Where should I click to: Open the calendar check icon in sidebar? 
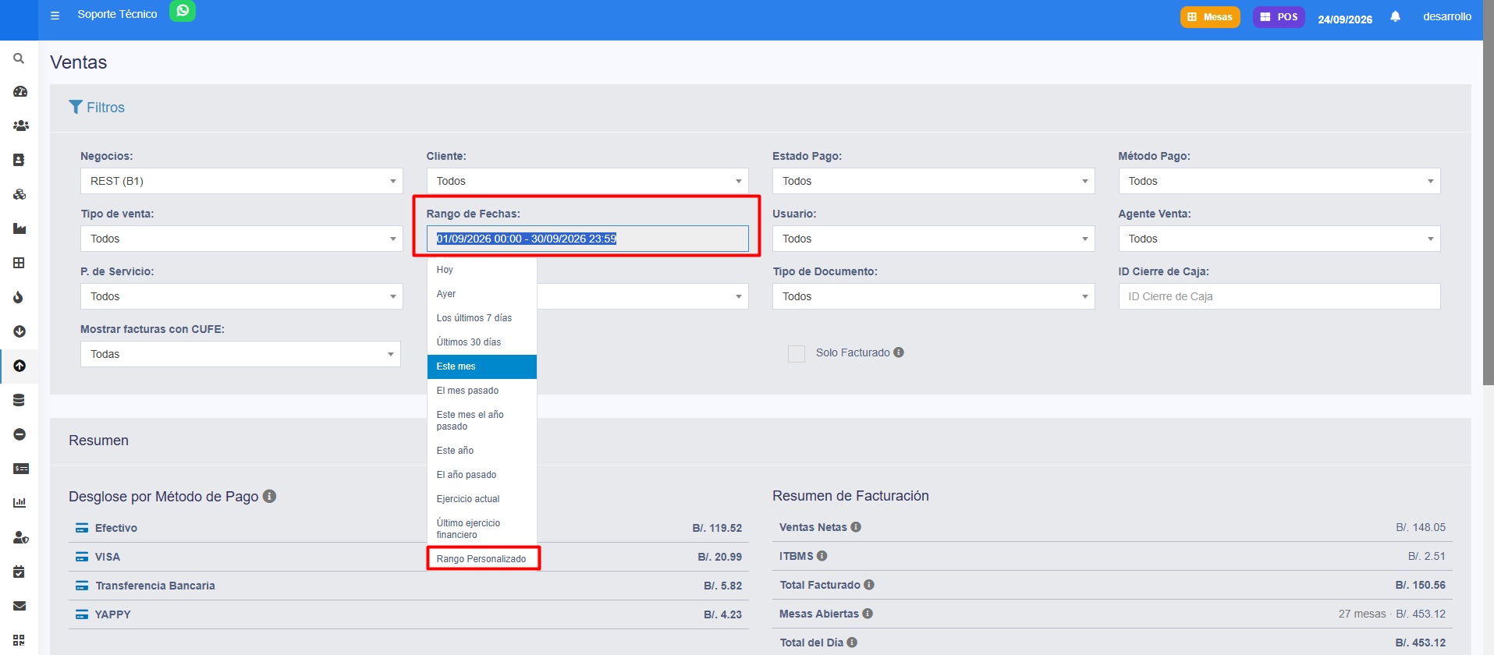tap(20, 572)
